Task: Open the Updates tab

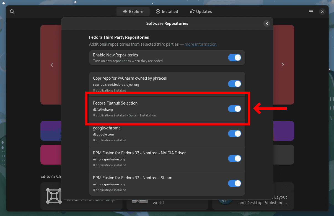Action: (x=201, y=11)
